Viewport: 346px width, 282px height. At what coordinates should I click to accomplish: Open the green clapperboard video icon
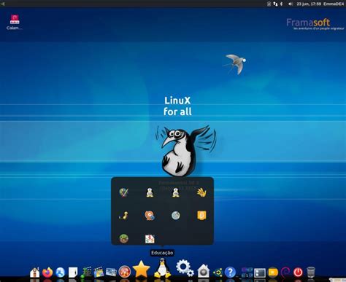(86, 273)
